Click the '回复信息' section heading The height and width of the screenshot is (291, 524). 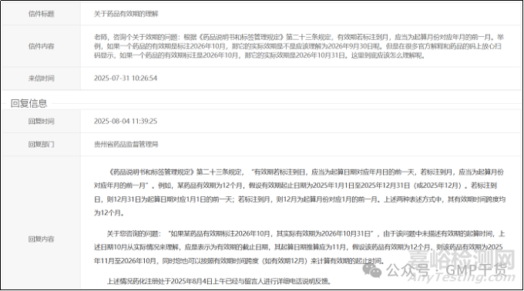pos(29,103)
